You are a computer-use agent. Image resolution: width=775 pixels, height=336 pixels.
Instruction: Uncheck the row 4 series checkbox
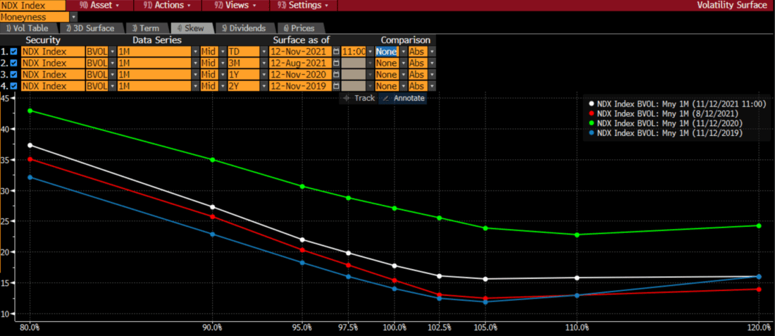(14, 87)
